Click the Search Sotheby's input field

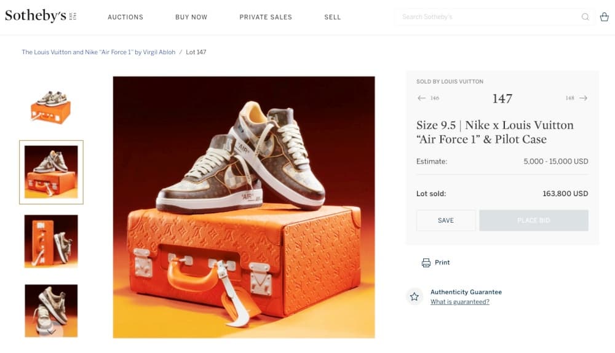coord(486,17)
